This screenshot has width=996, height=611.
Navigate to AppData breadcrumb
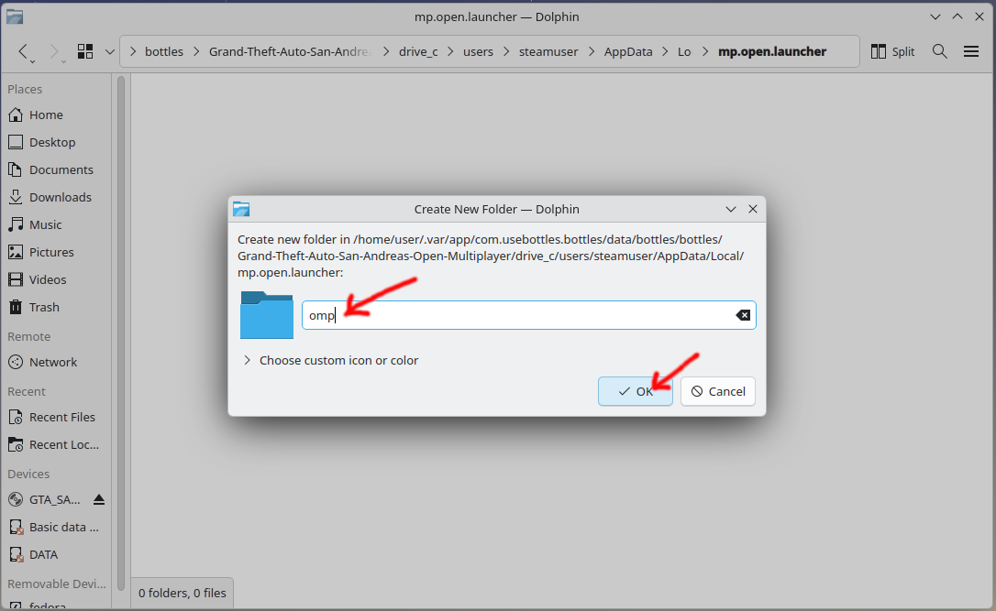(627, 51)
